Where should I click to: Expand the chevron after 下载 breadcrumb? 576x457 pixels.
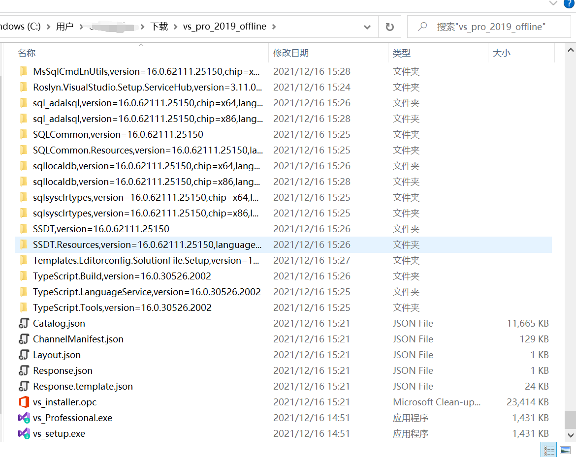(175, 27)
